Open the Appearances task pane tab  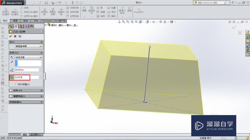[x=248, y=50]
